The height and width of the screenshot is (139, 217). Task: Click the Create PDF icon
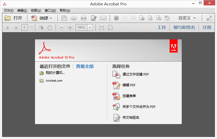tap(34, 18)
